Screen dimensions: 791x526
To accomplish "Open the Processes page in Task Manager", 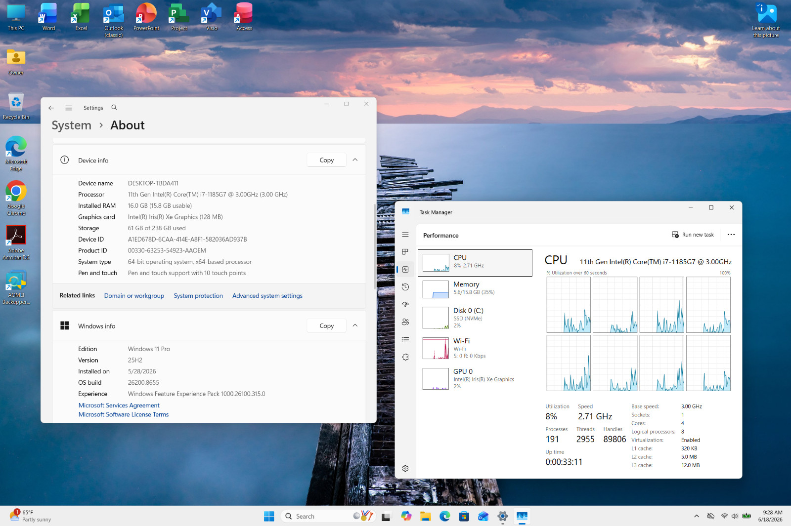I will [405, 252].
